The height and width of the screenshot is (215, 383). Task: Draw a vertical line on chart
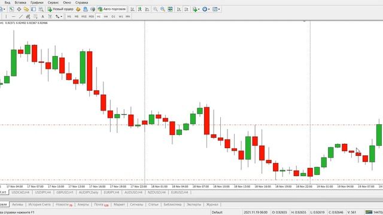[x=6, y=17]
